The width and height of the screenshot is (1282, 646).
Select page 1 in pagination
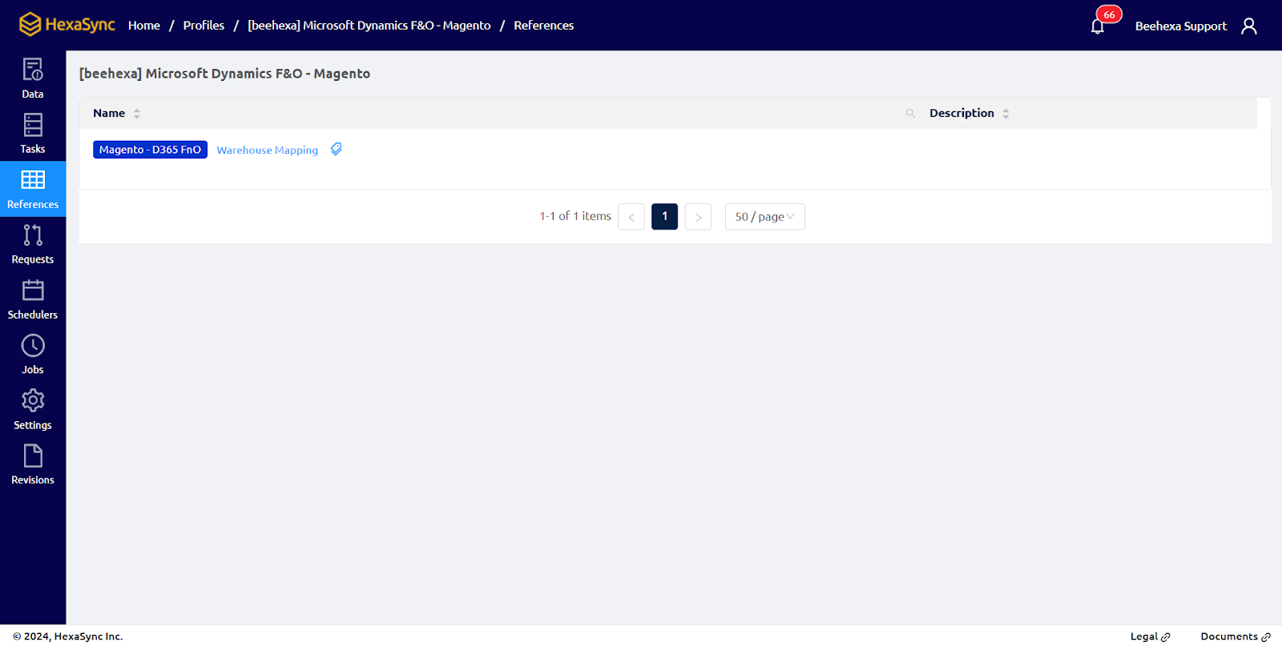tap(665, 217)
